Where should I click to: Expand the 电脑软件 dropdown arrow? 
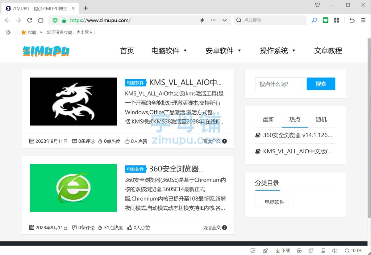(185, 50)
